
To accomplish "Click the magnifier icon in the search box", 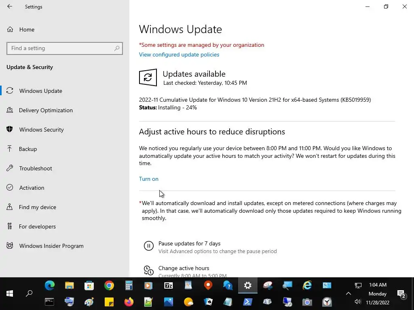I will tap(117, 48).
